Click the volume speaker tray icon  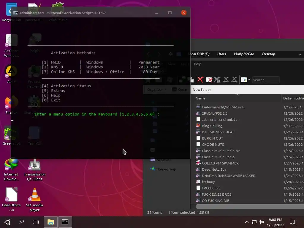click(x=261, y=222)
